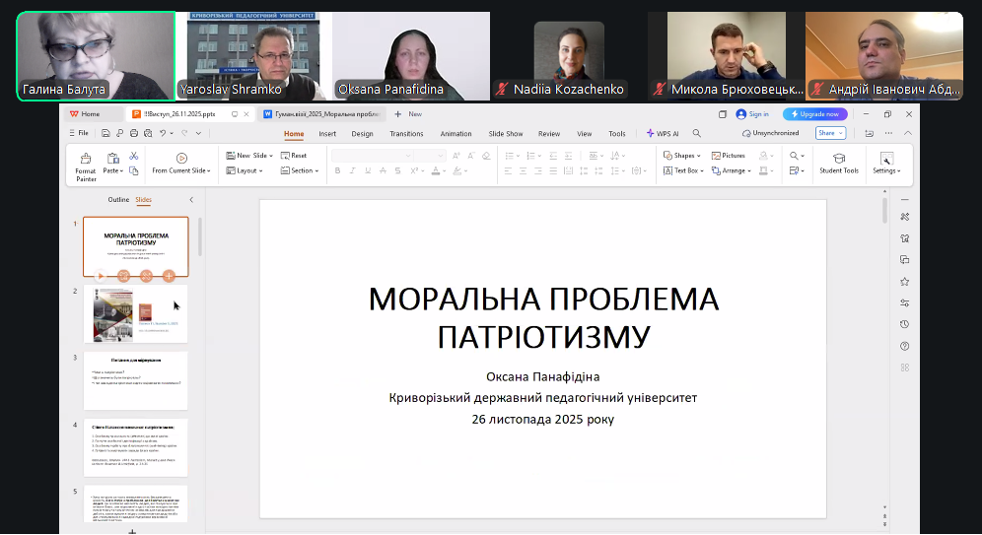This screenshot has height=535, width=982.
Task: Click the Undo arrow icon
Action: pos(162,133)
